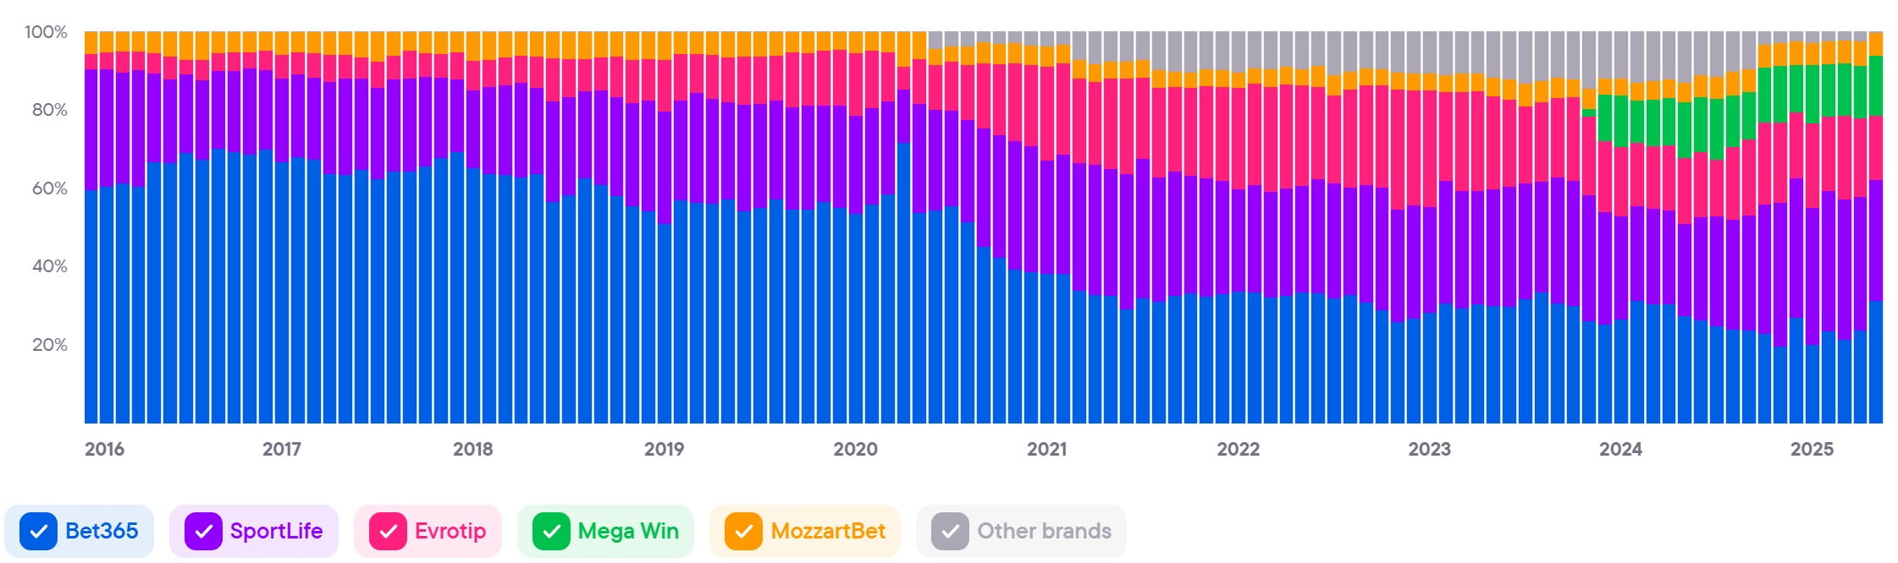This screenshot has height=563, width=1898.
Task: Select the 2022 year marker
Action: click(x=1238, y=449)
